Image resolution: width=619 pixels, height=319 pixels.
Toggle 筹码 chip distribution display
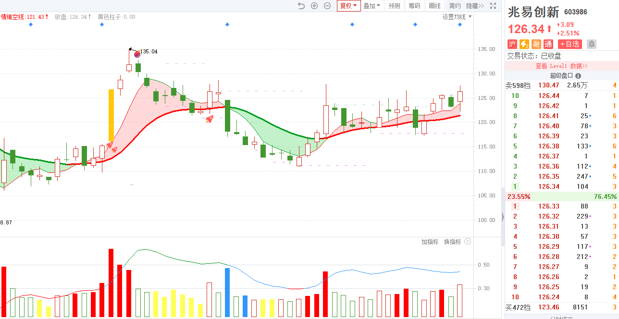(414, 6)
